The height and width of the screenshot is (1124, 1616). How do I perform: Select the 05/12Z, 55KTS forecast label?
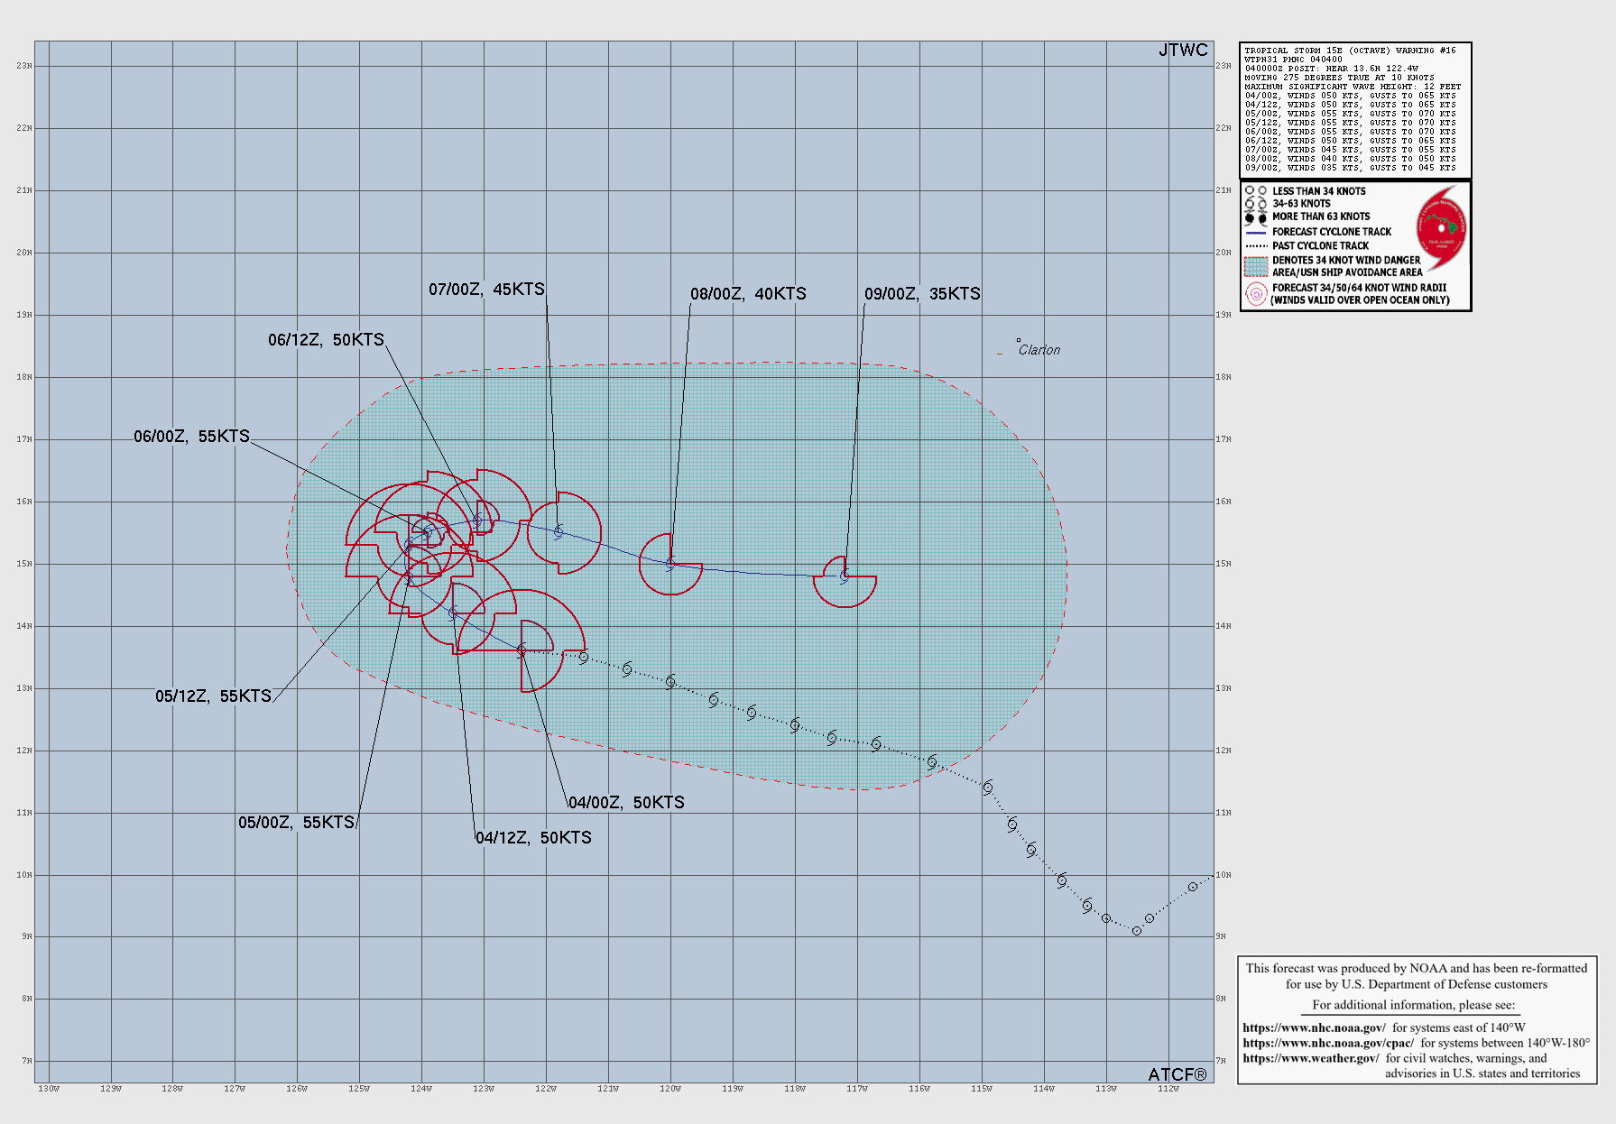[x=213, y=696]
